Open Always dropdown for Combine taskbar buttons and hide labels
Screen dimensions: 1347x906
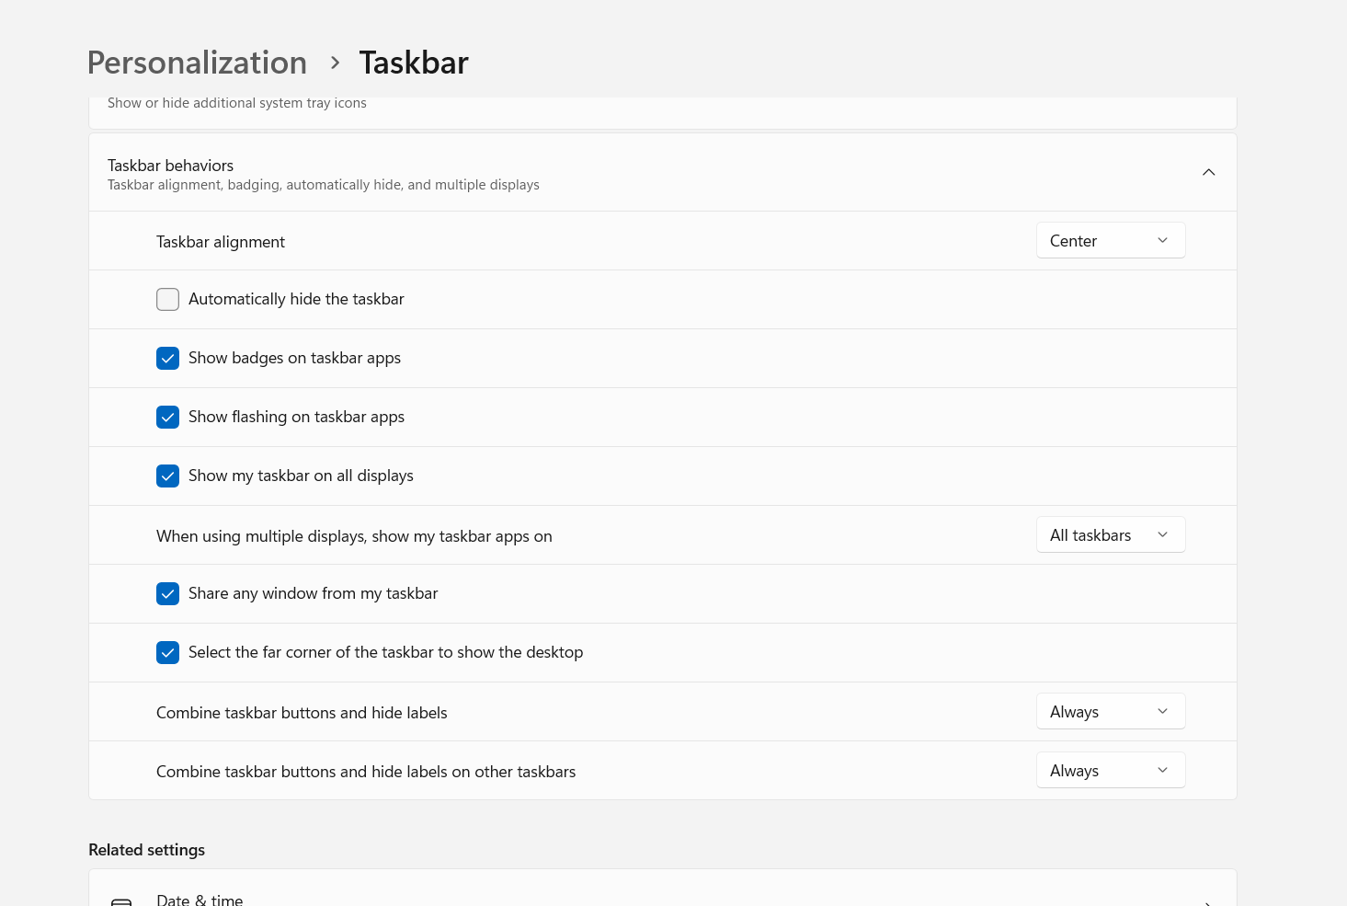coord(1111,711)
